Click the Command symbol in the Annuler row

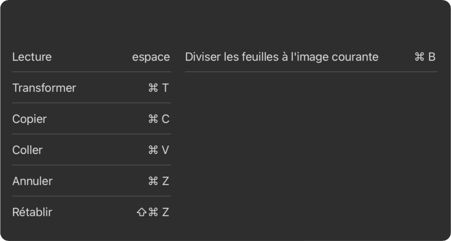click(153, 181)
